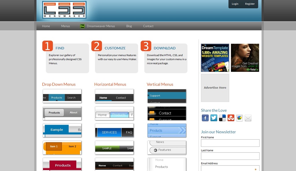Click the CSS Menu Maker logo

[64, 10]
